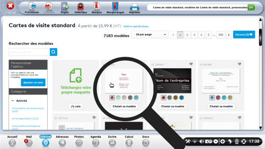Viewport: 265px width, 149px height.
Task: Open Accueil home in the dock
Action: point(12,141)
